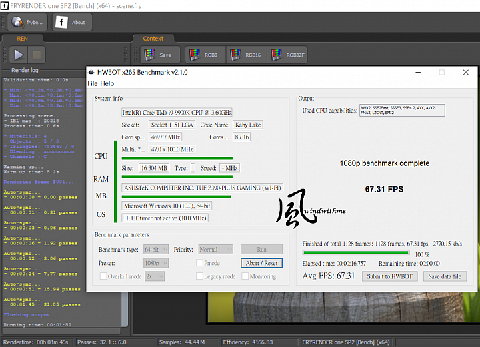This screenshot has width=480, height=347.
Task: Click the Render log vertical scrollbar
Action: pos(124,310)
